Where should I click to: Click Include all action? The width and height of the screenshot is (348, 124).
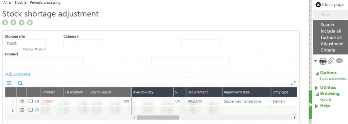(331, 31)
